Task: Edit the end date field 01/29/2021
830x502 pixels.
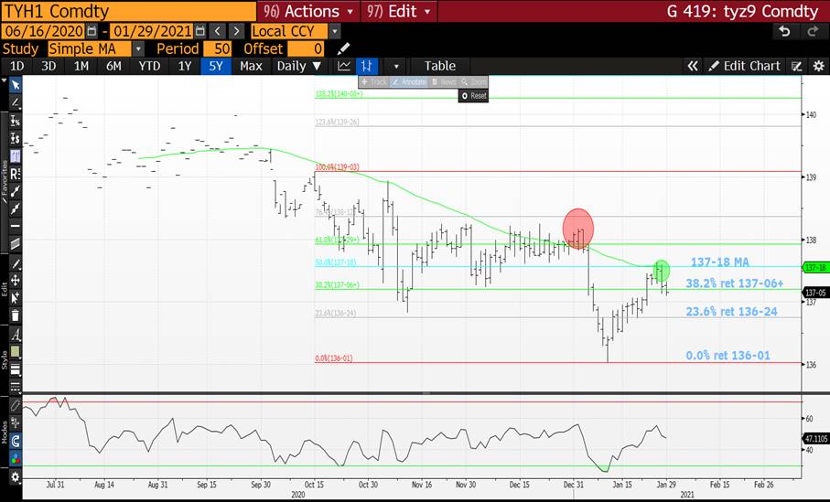Action: pyautogui.click(x=152, y=31)
